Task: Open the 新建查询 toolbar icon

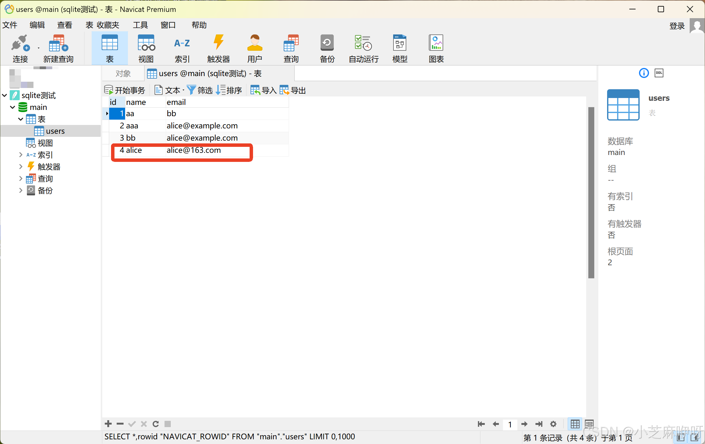Action: [x=58, y=48]
